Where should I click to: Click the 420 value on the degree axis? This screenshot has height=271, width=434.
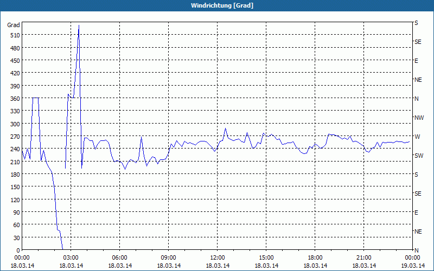pos(15,73)
